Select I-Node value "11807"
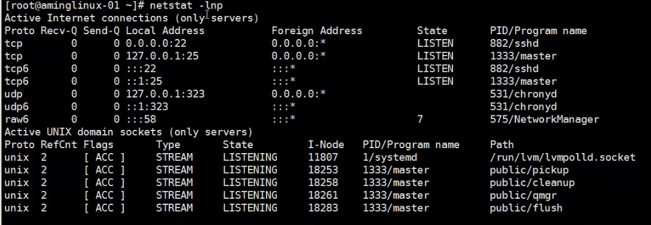This screenshot has height=225, width=651. pyautogui.click(x=323, y=157)
